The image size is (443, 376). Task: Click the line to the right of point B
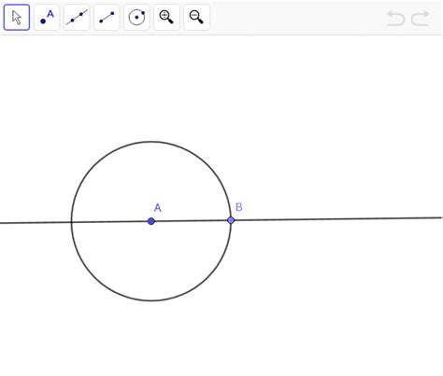click(336, 219)
